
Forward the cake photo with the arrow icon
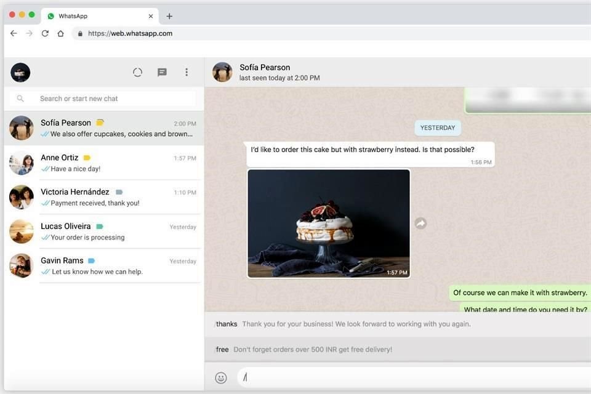coord(420,223)
